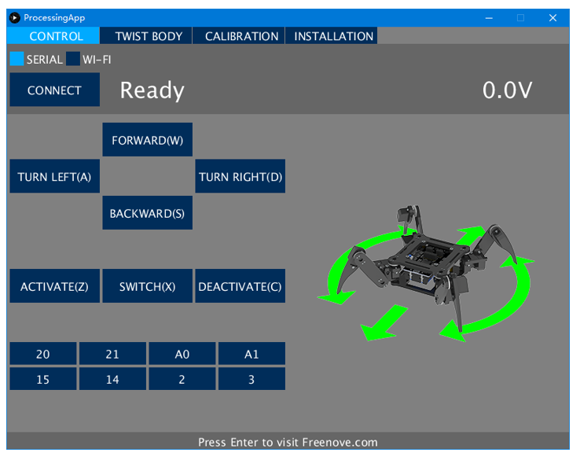Click the quadruped robot image
Image resolution: width=580 pixels, height=456 pixels.
pyautogui.click(x=425, y=274)
